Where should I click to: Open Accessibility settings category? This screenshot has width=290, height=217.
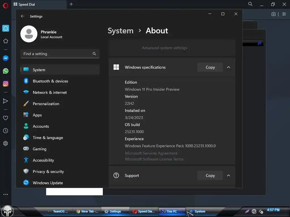[x=60, y=160]
